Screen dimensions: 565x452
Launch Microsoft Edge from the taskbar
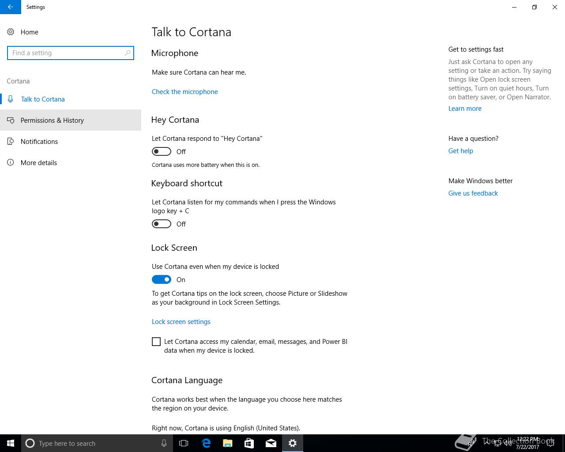tap(206, 443)
